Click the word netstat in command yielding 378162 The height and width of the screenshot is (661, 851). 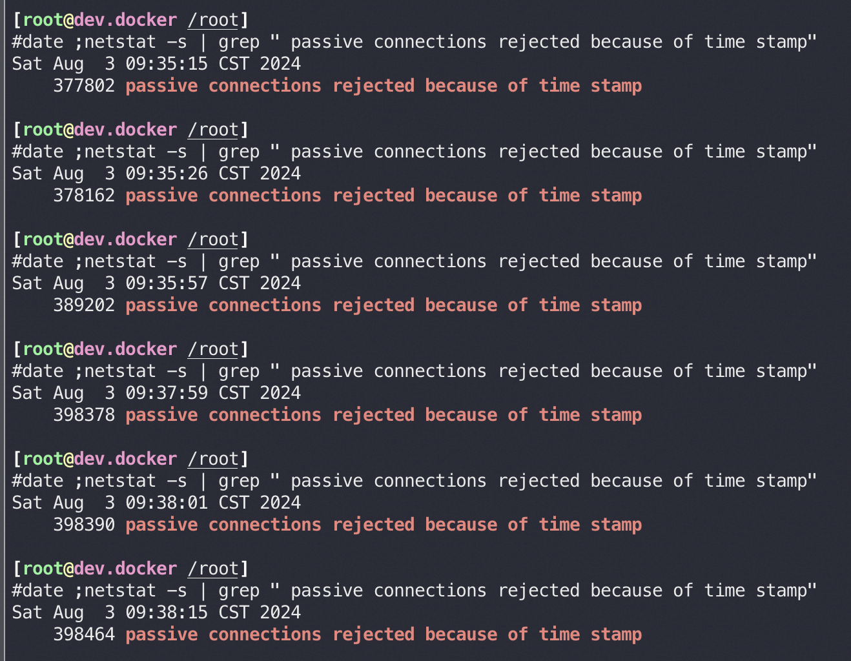pos(120,152)
